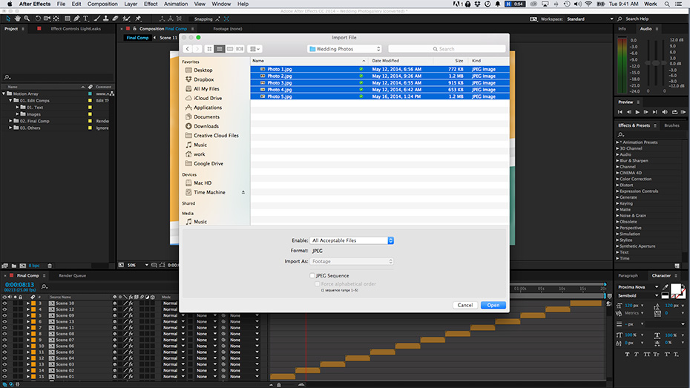
Task: Switch the file dialog to column view
Action: [x=230, y=49]
